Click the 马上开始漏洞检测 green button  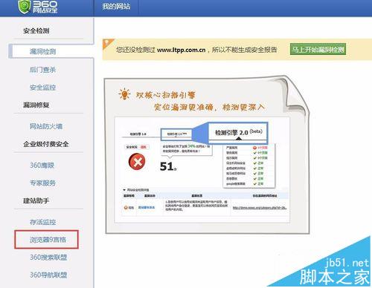coord(318,49)
